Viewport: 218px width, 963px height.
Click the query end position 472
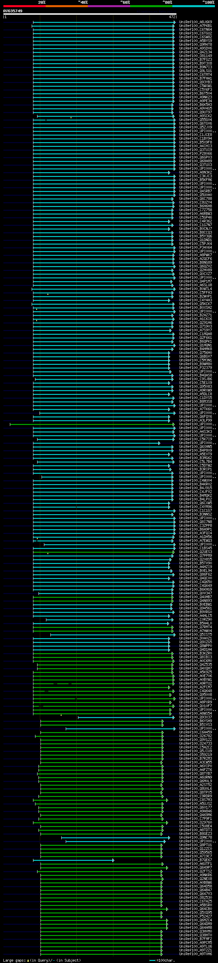172,17
